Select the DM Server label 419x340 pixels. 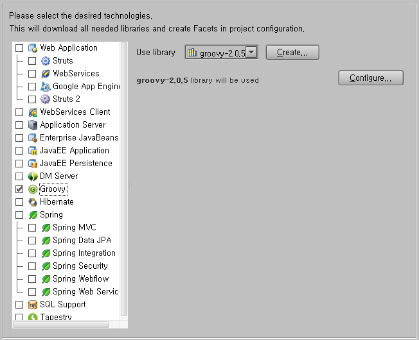(x=58, y=176)
